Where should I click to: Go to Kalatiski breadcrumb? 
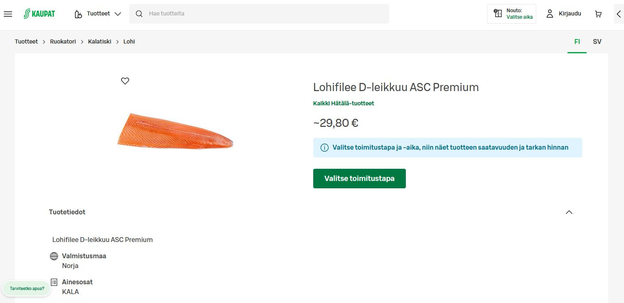tap(100, 41)
